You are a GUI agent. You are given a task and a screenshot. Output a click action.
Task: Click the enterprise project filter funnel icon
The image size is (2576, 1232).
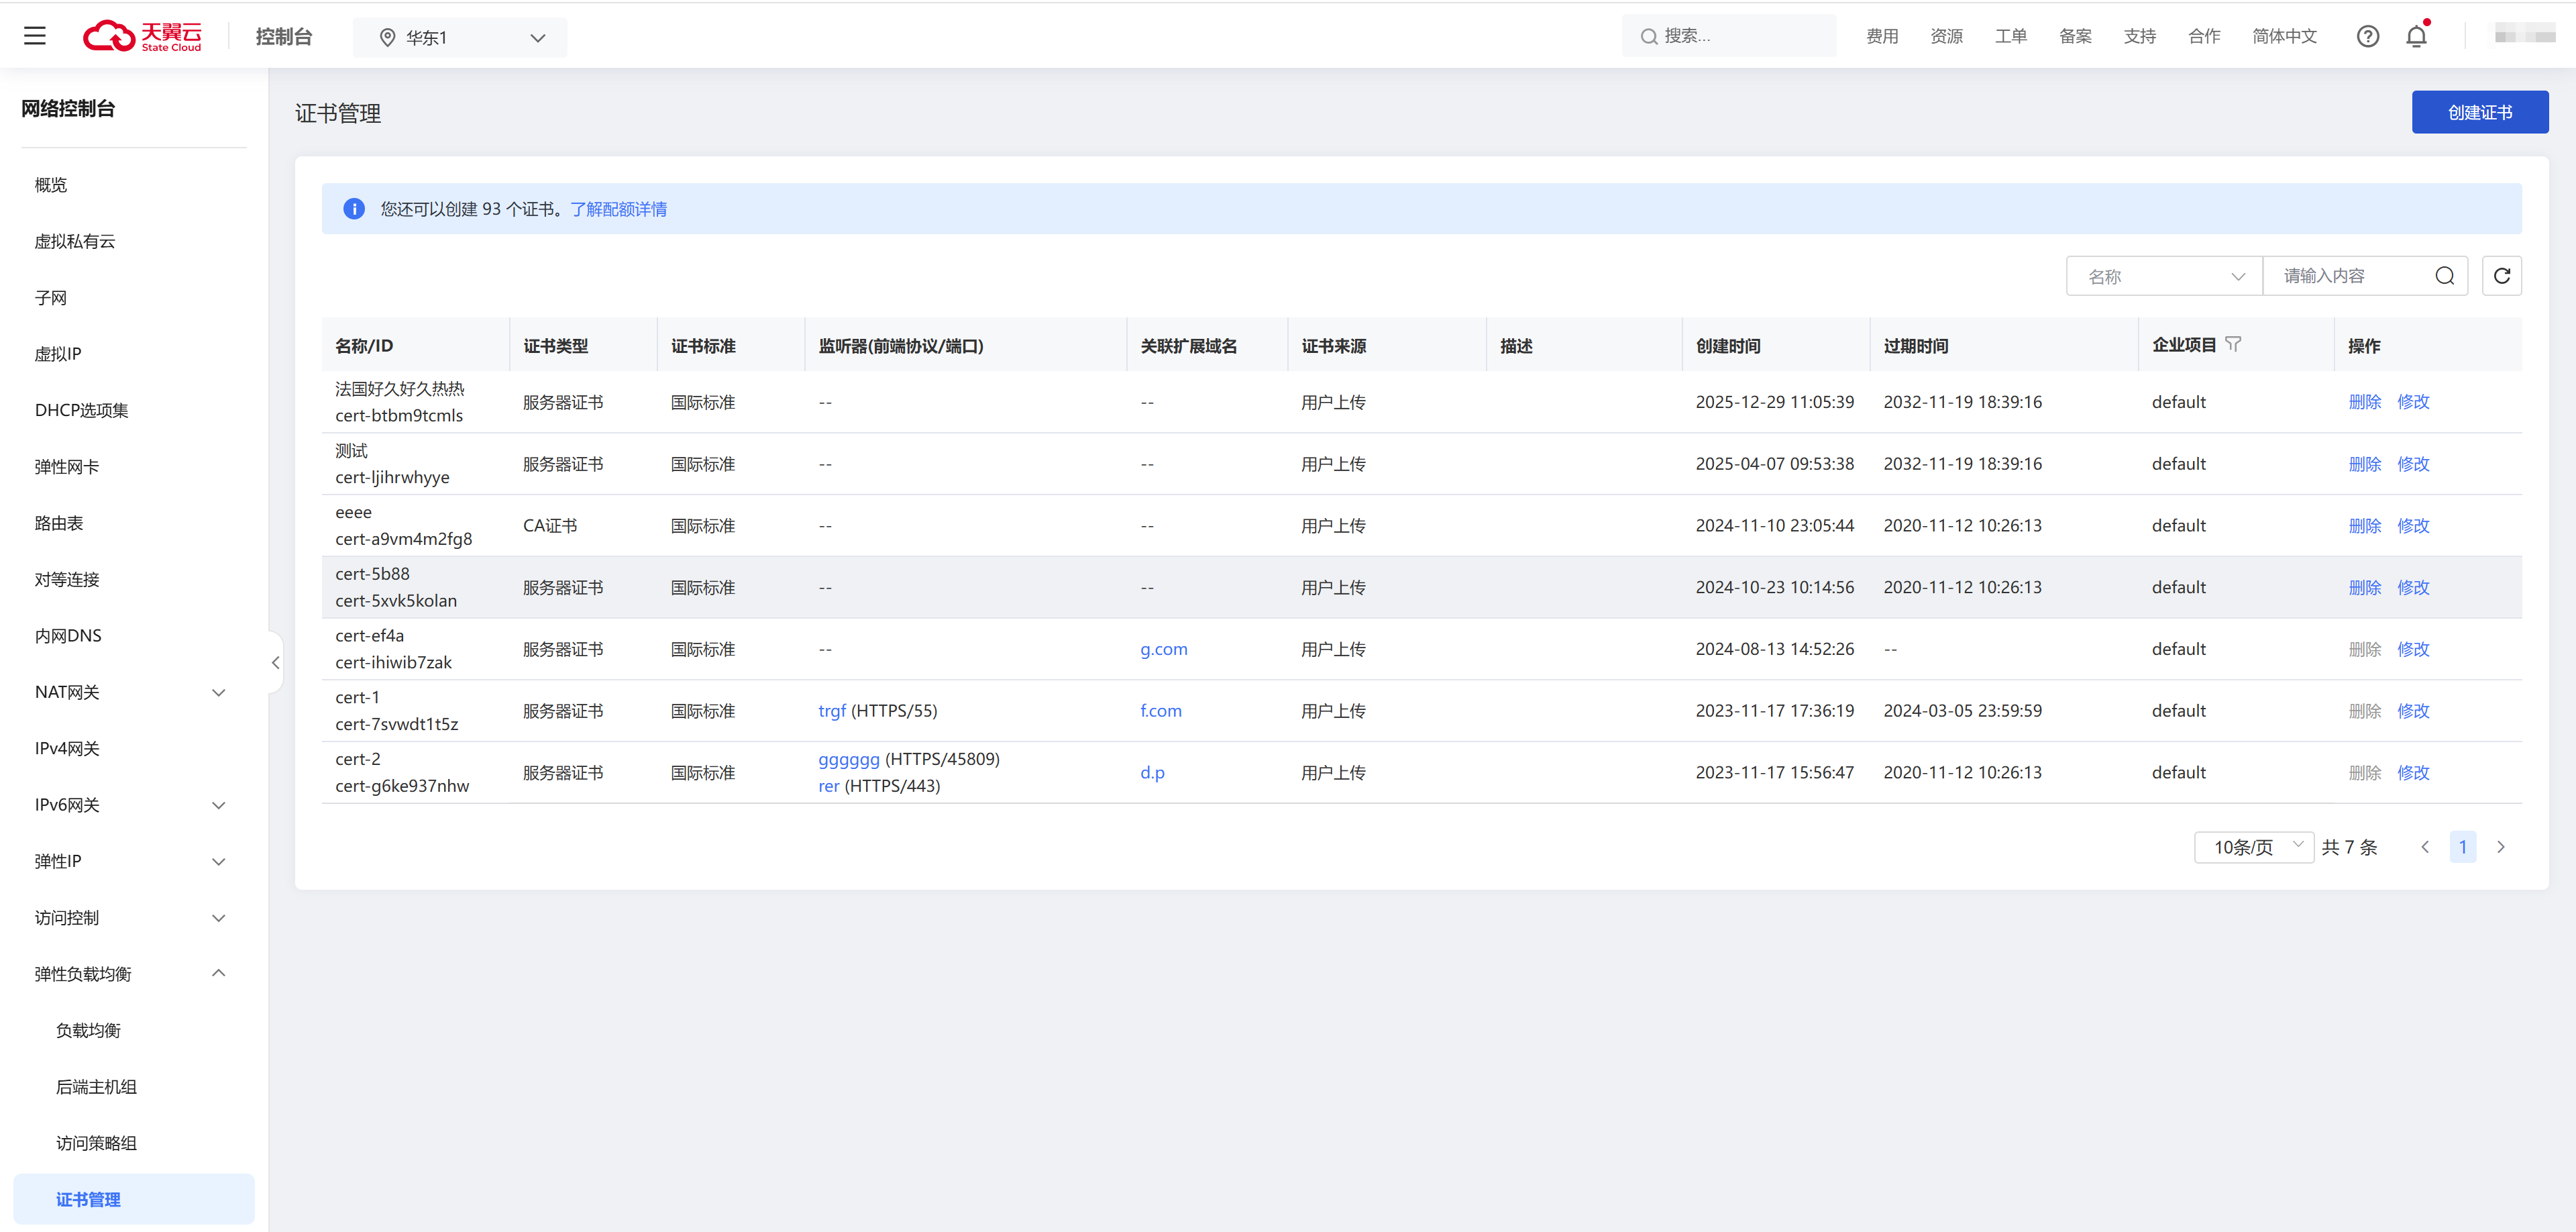click(2233, 344)
